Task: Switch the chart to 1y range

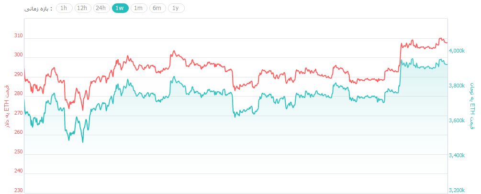Action: [x=176, y=8]
